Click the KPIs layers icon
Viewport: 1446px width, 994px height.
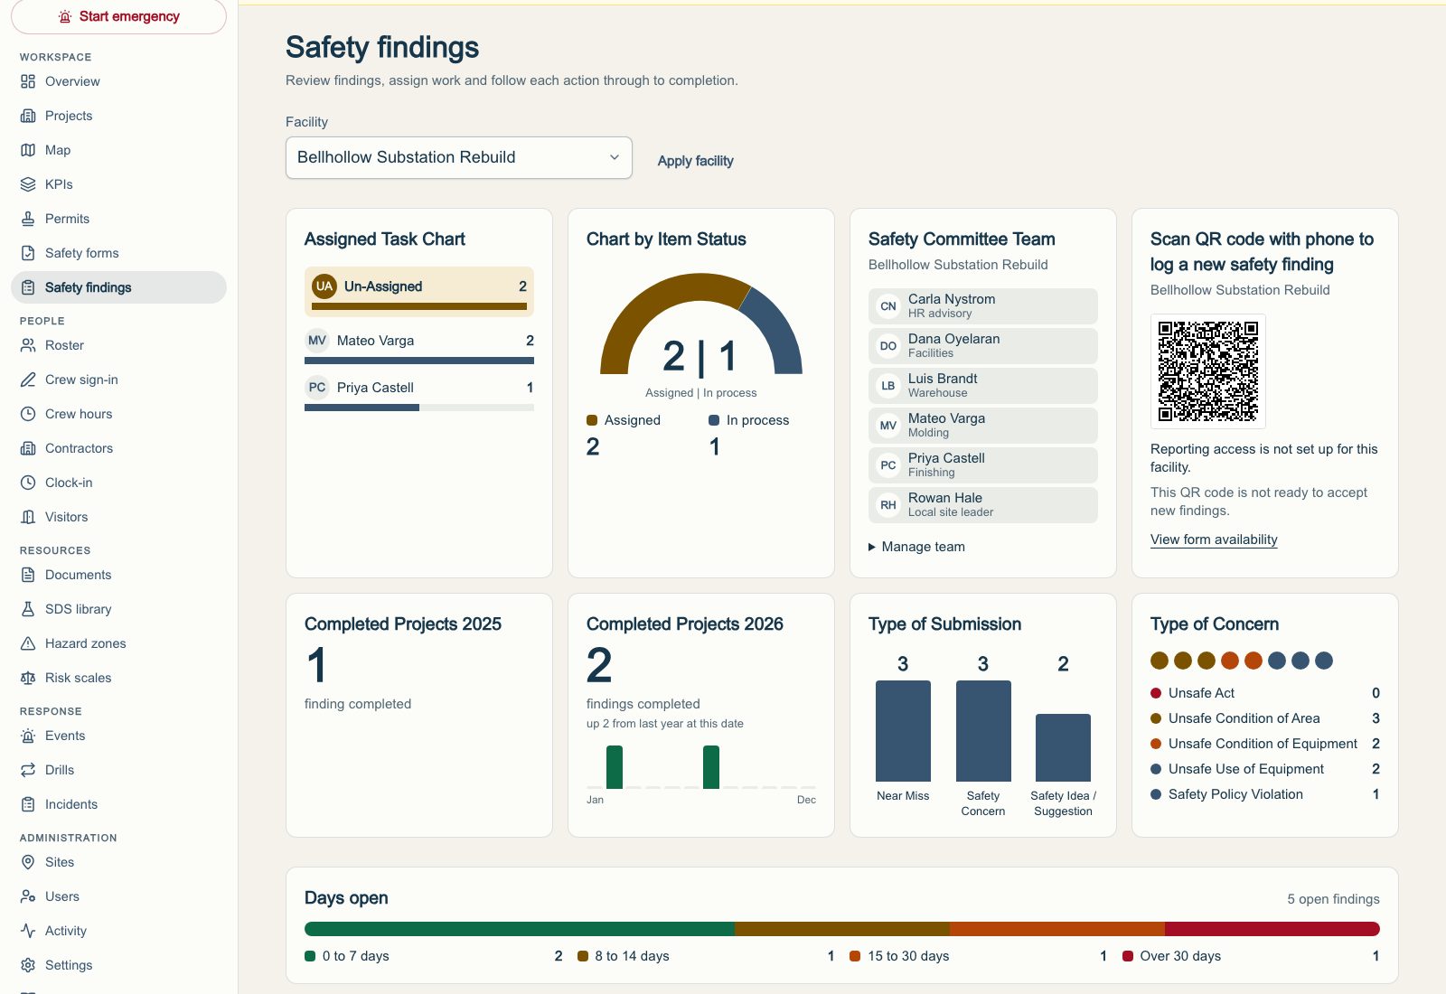pyautogui.click(x=28, y=184)
